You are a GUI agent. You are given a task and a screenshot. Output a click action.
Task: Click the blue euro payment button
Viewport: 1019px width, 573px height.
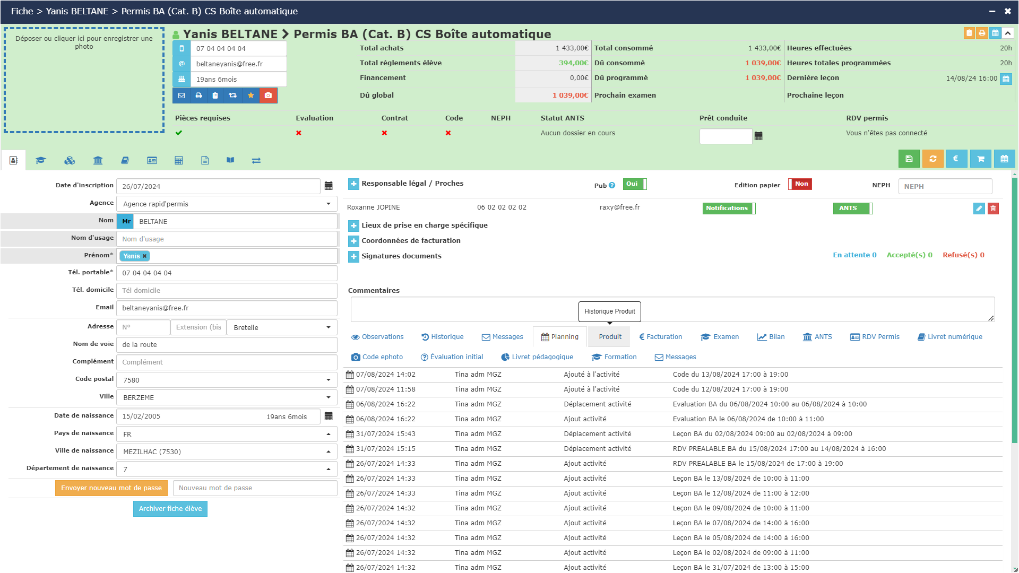(x=956, y=159)
